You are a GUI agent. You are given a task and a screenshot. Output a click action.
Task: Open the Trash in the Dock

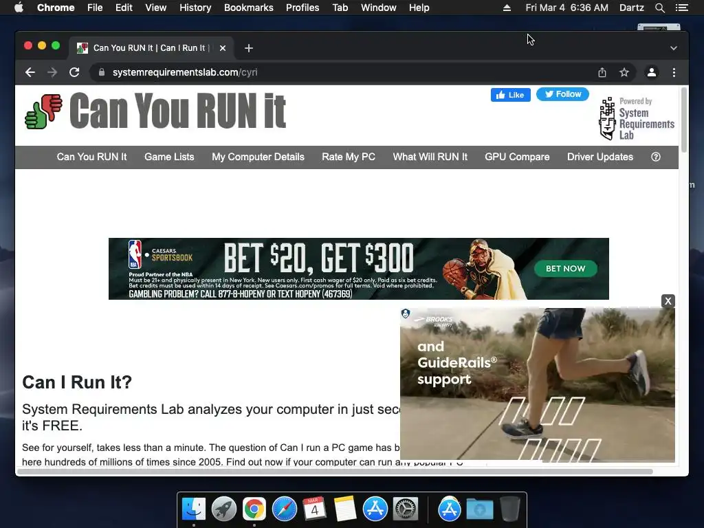click(x=510, y=509)
